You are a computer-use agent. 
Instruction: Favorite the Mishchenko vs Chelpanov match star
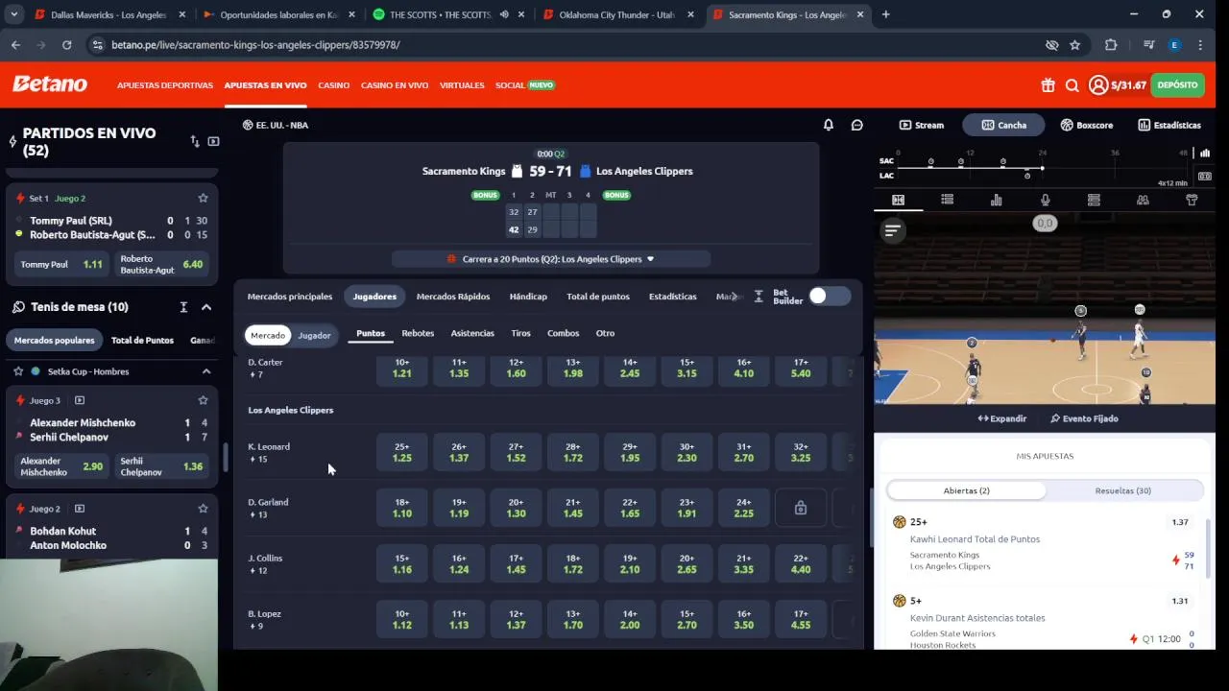(x=203, y=400)
